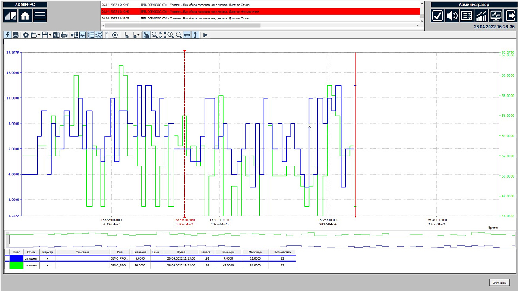Toggle horizontal scaling arrows button
The height and width of the screenshot is (291, 518).
point(187,35)
